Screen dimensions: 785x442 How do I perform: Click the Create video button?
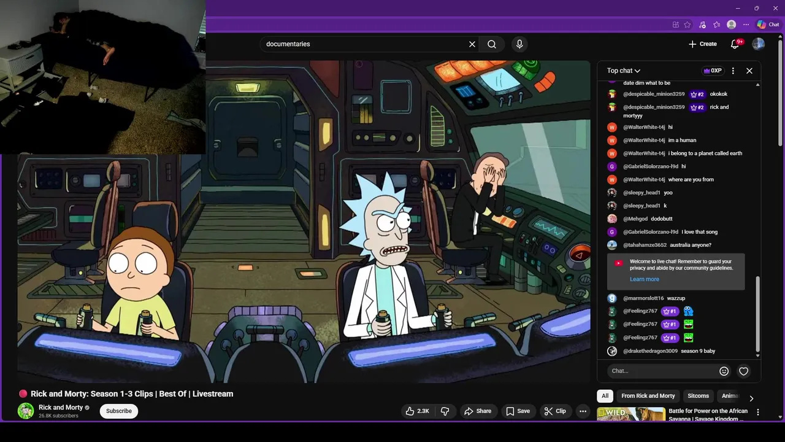(703, 44)
